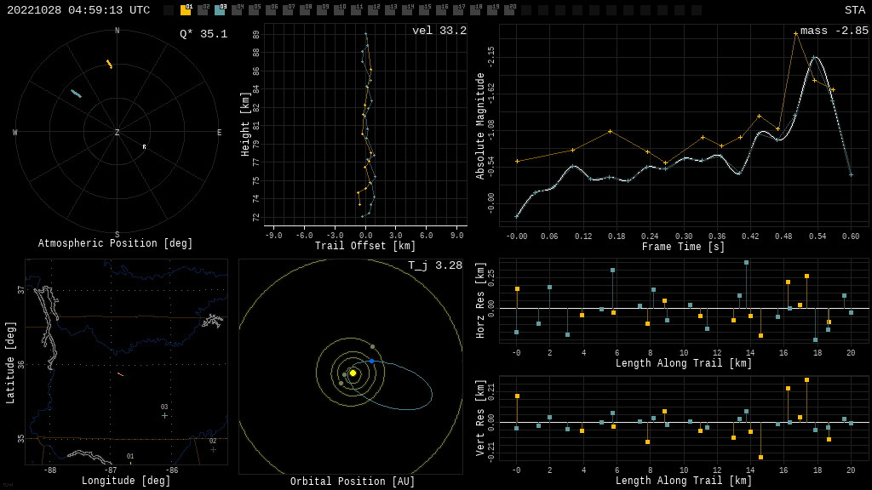Select station slot 10 in top bar

339,10
